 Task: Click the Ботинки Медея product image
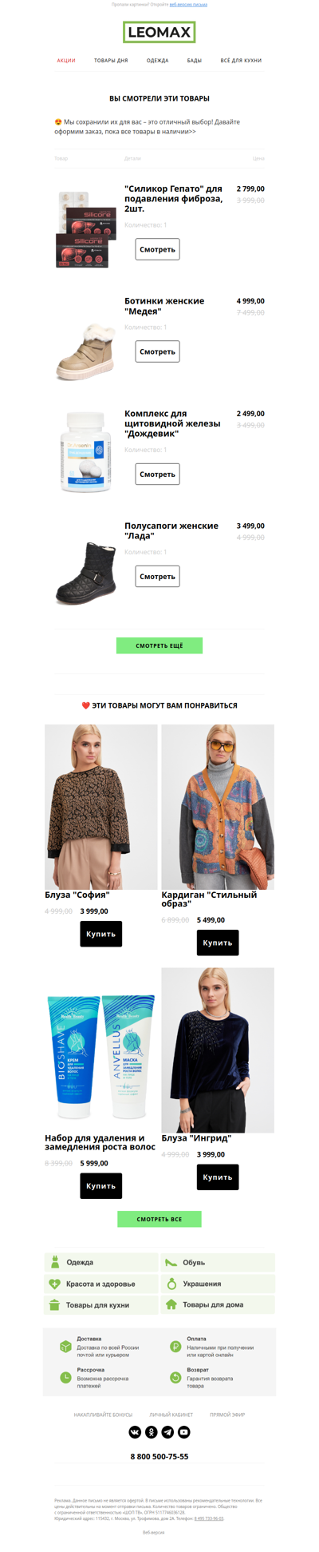86,349
